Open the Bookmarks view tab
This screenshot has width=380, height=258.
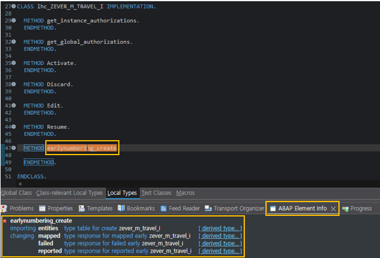pos(136,208)
